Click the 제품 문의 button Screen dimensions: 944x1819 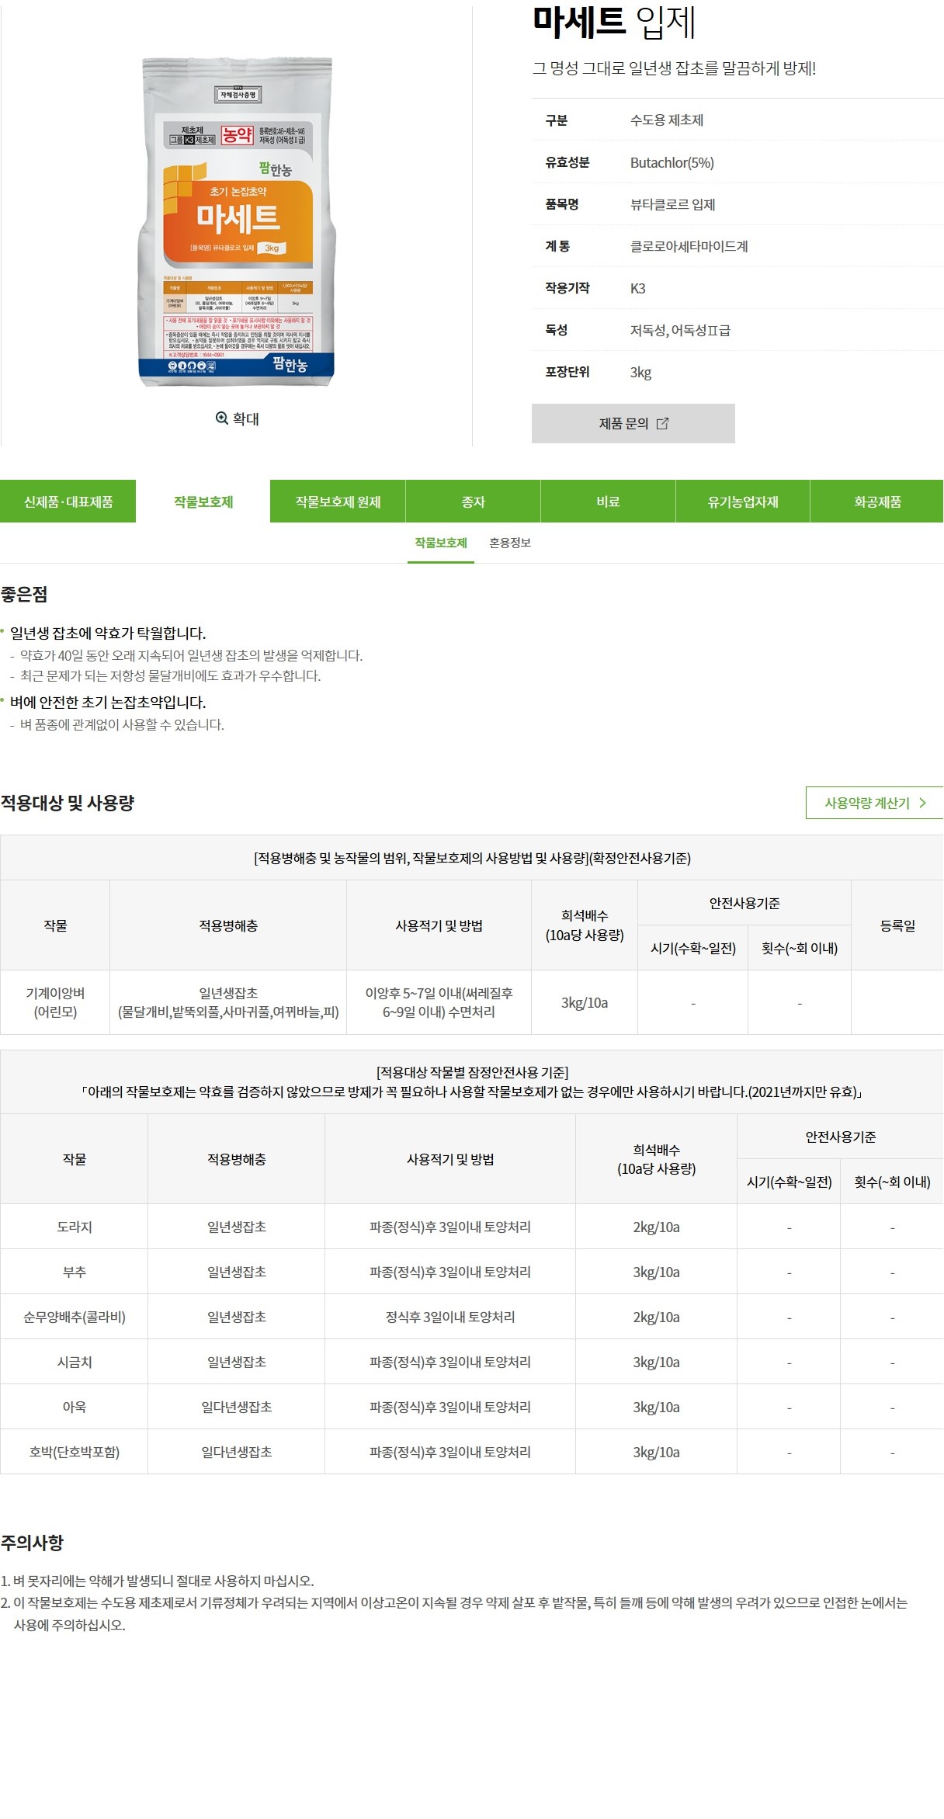(x=633, y=423)
